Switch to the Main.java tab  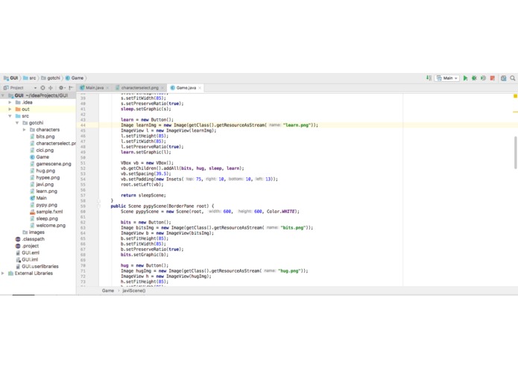[x=95, y=88]
